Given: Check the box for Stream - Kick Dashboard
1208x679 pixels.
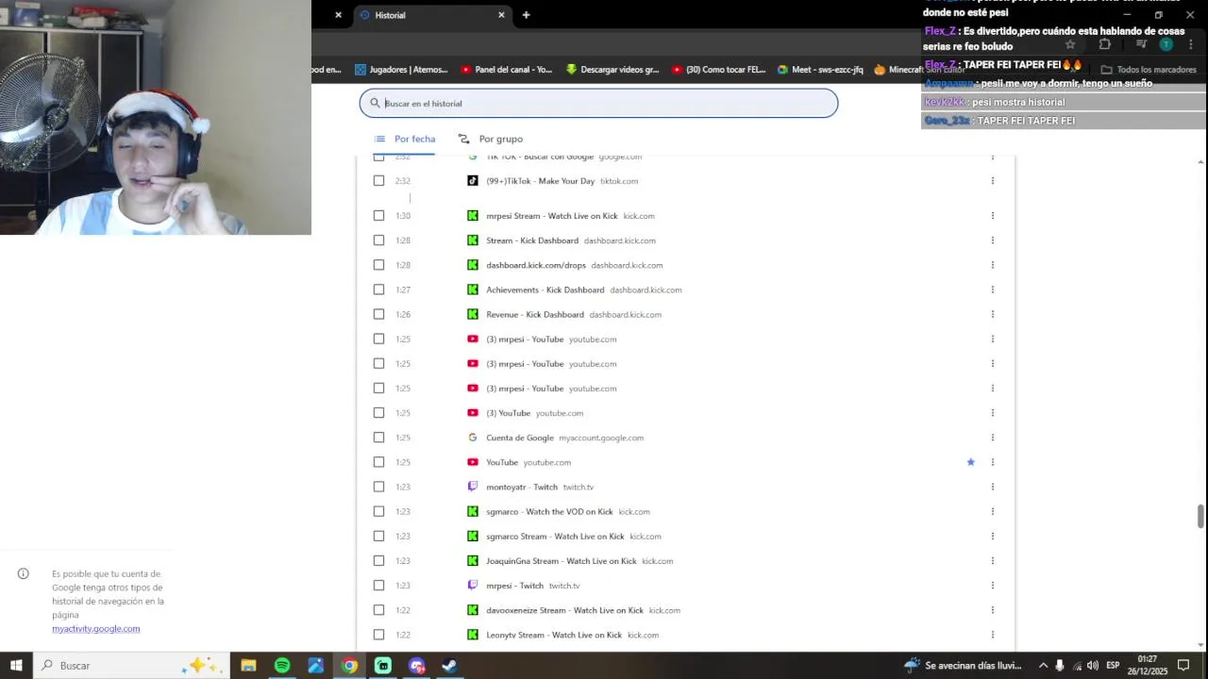Looking at the screenshot, I should click(x=378, y=240).
